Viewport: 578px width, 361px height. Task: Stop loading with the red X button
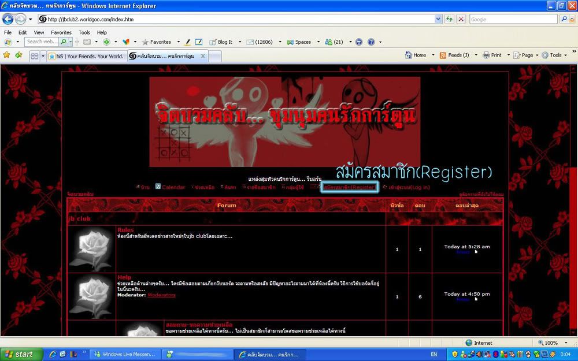[x=461, y=19]
